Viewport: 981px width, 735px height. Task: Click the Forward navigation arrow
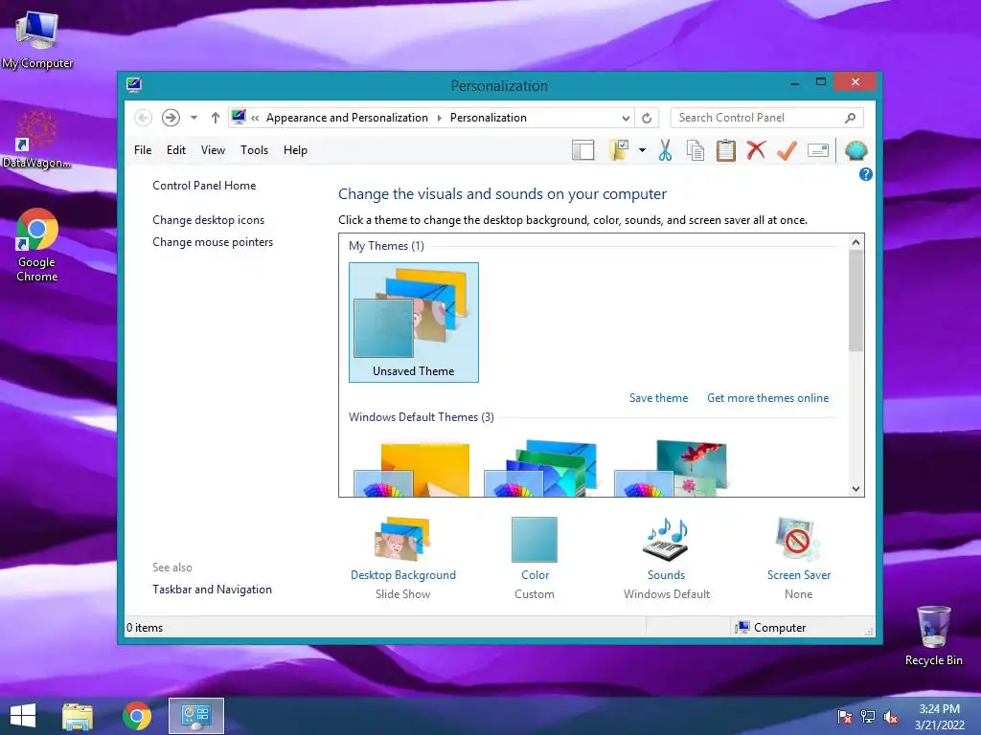pos(171,118)
